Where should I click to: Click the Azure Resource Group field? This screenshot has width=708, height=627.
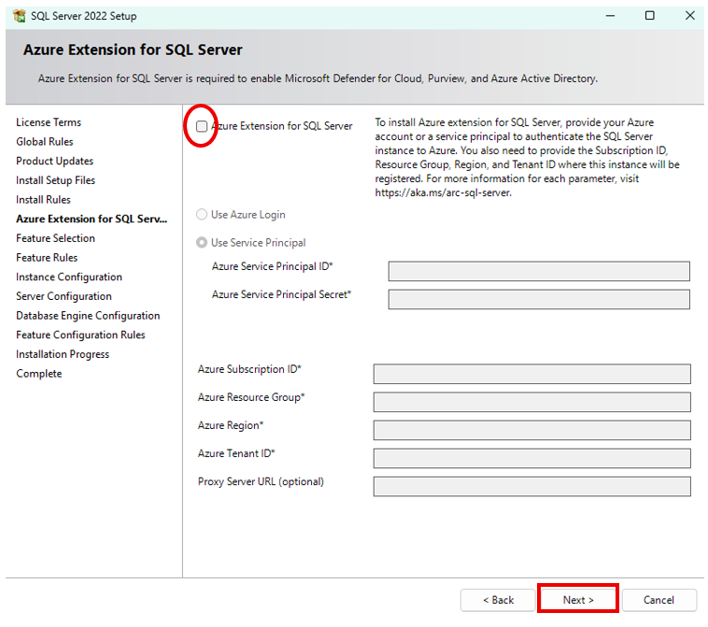531,402
